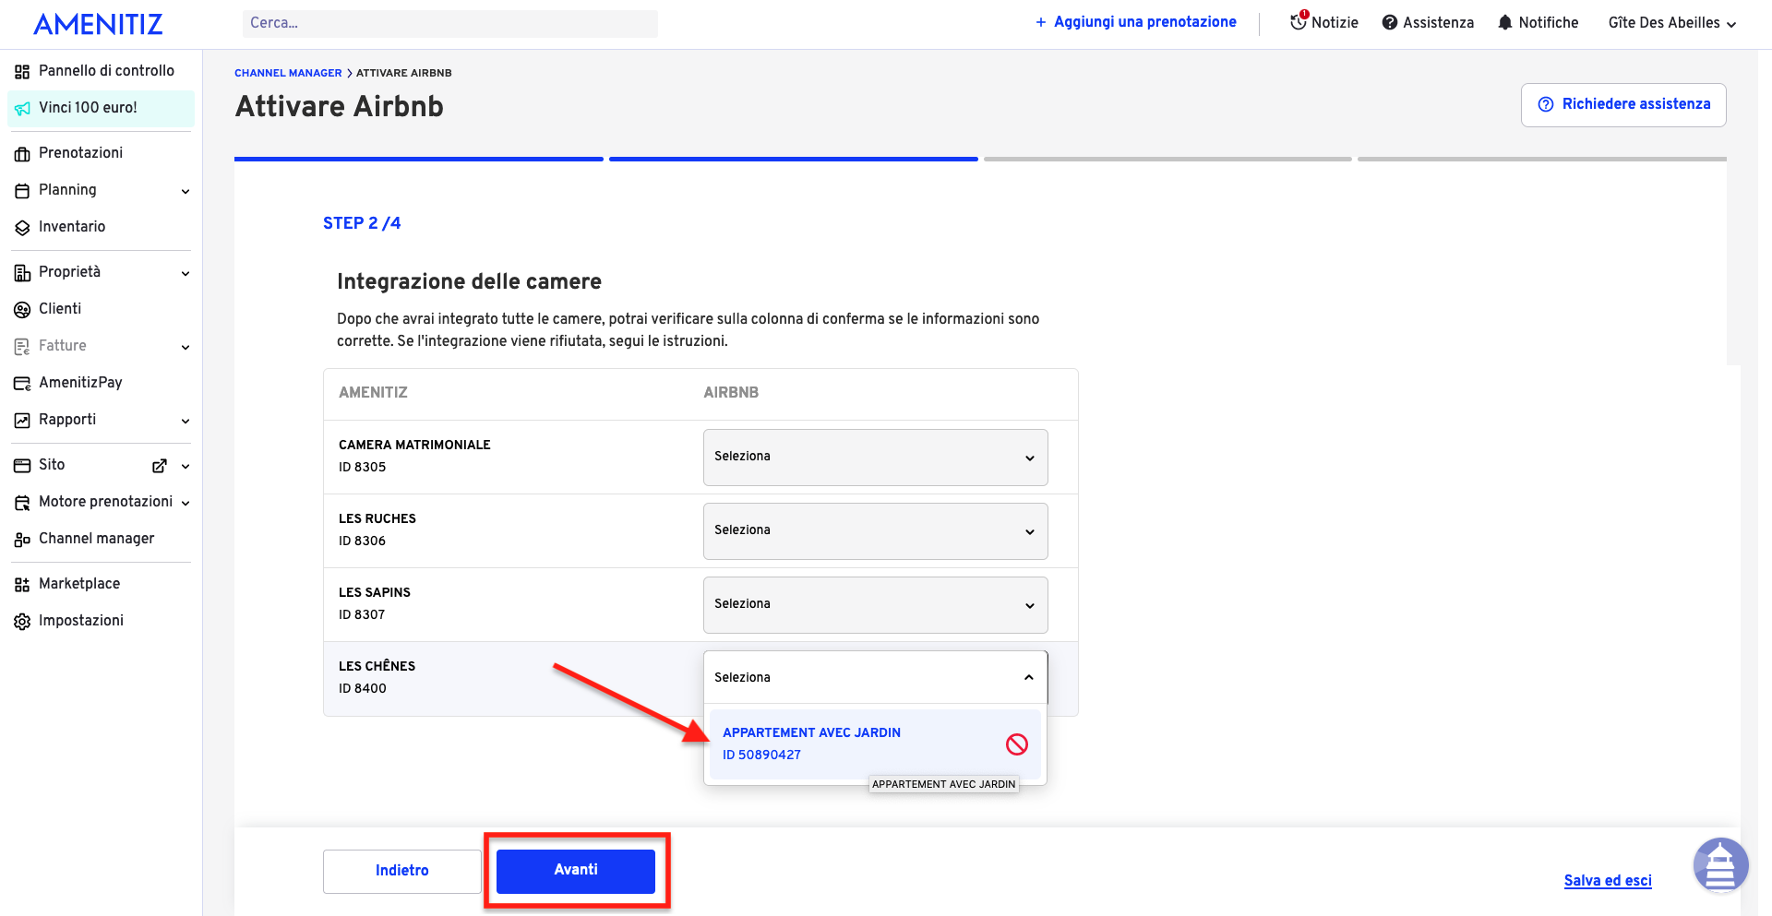
Task: Click the Channel Manager breadcrumb link
Action: pyautogui.click(x=288, y=73)
